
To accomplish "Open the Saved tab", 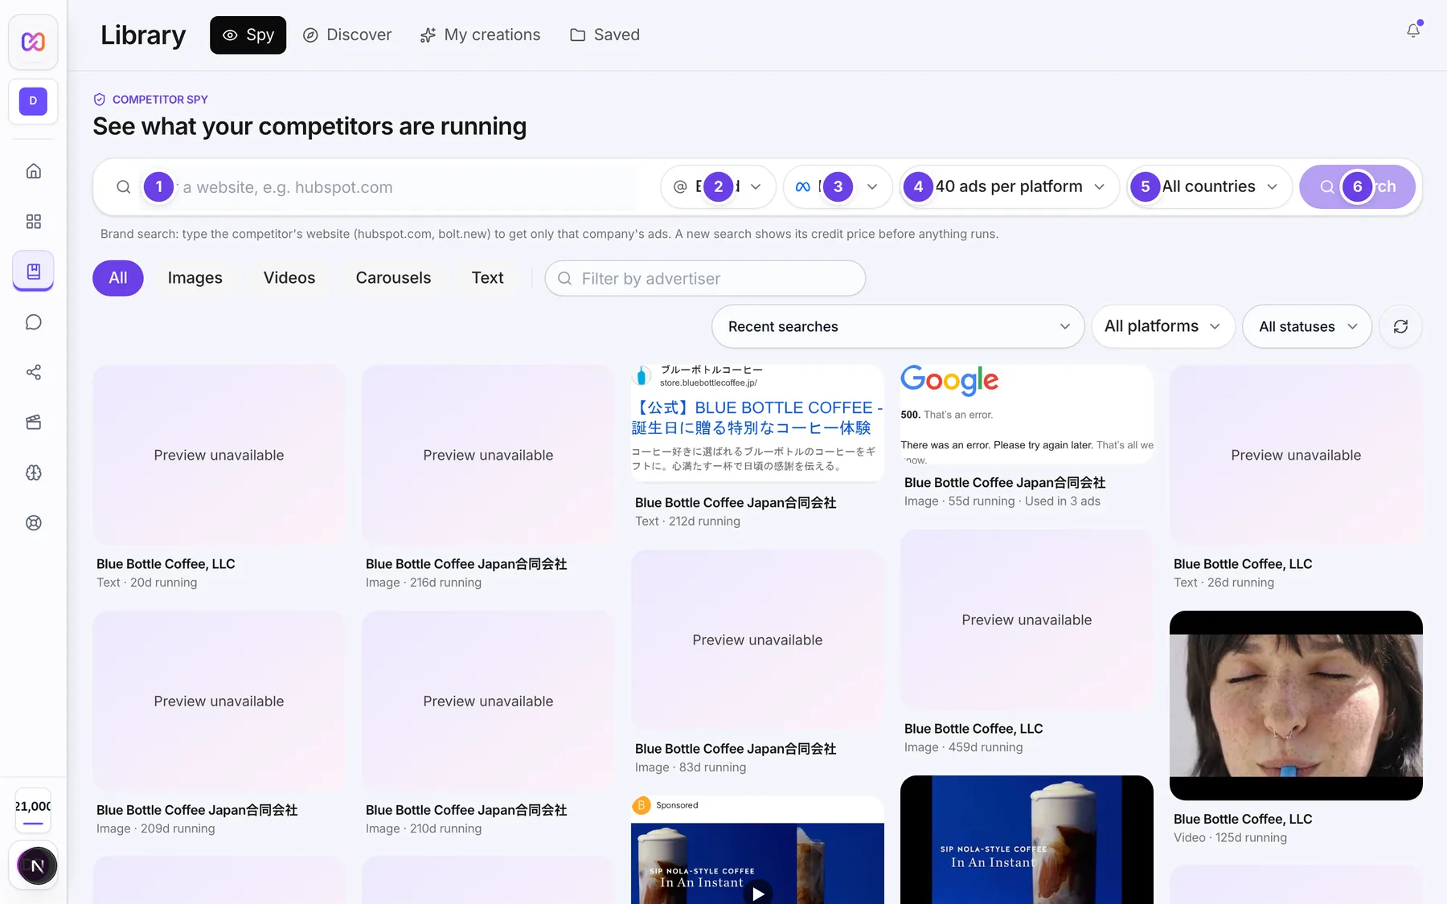I will (x=605, y=35).
